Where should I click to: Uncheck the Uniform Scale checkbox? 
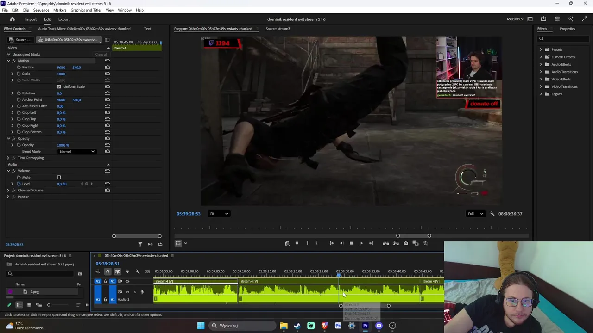coord(59,87)
